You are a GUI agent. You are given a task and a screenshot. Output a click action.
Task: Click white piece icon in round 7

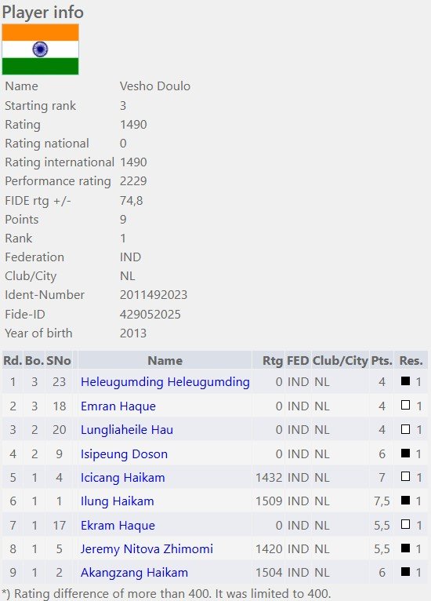click(x=405, y=524)
